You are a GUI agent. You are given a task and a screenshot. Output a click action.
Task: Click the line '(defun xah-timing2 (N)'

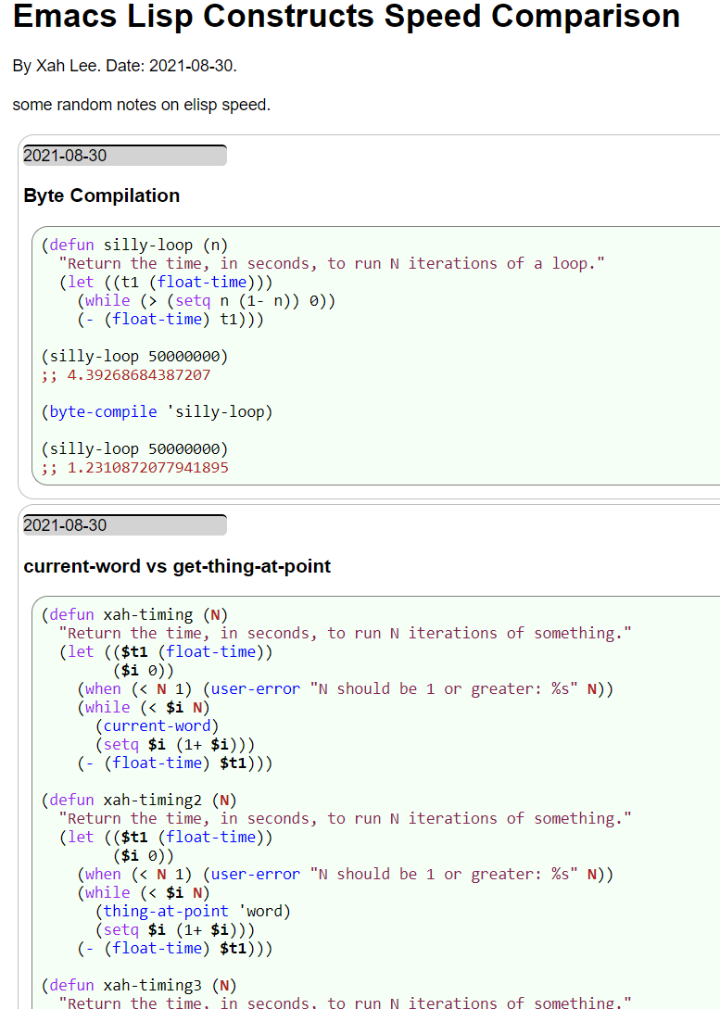(x=139, y=801)
